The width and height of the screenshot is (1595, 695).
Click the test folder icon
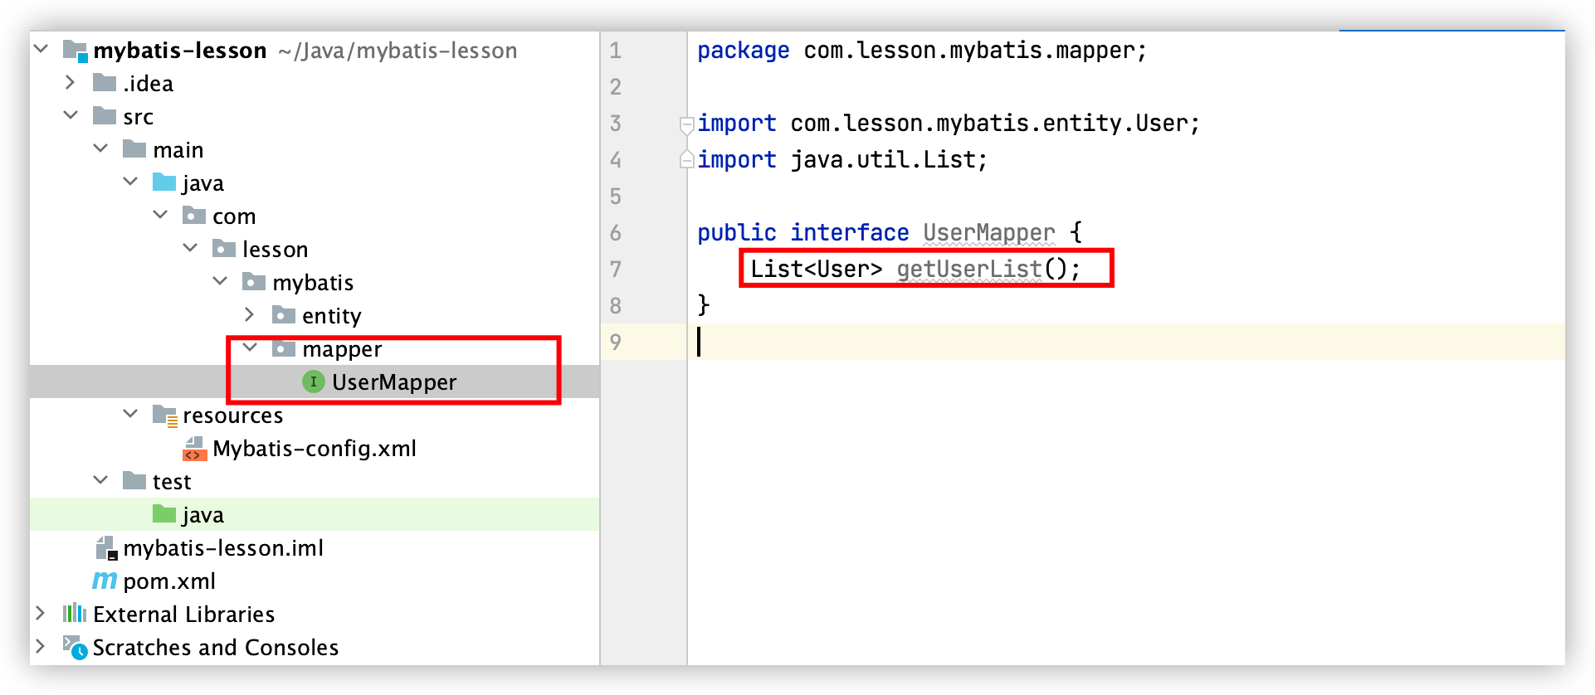[x=134, y=481]
